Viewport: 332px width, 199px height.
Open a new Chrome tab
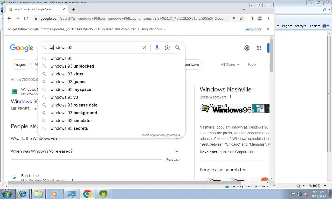pyautogui.click(x=74, y=9)
